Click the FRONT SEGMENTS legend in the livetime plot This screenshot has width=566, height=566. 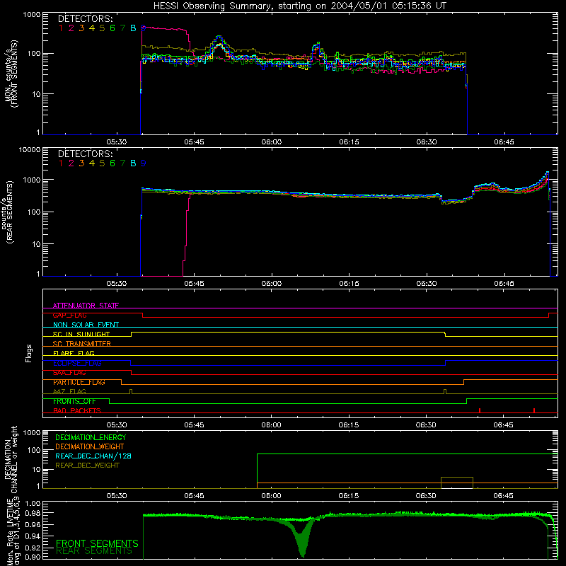[x=97, y=543]
